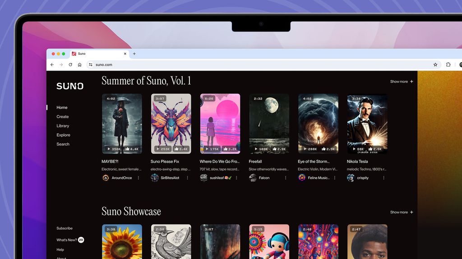Switch to the Suno browser tab
The image size is (462, 259).
click(82, 54)
